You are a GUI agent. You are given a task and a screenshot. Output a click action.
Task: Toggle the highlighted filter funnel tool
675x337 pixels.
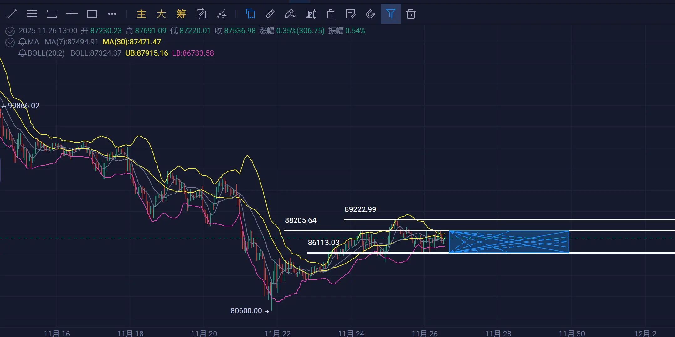pos(391,14)
